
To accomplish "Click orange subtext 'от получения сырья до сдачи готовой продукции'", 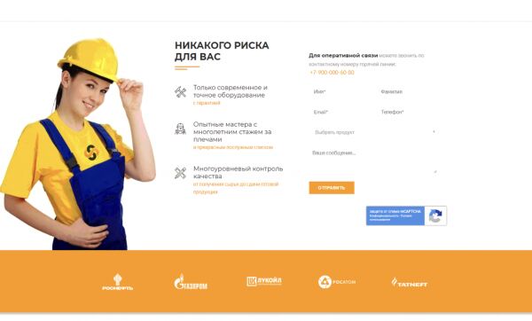I will point(236,188).
